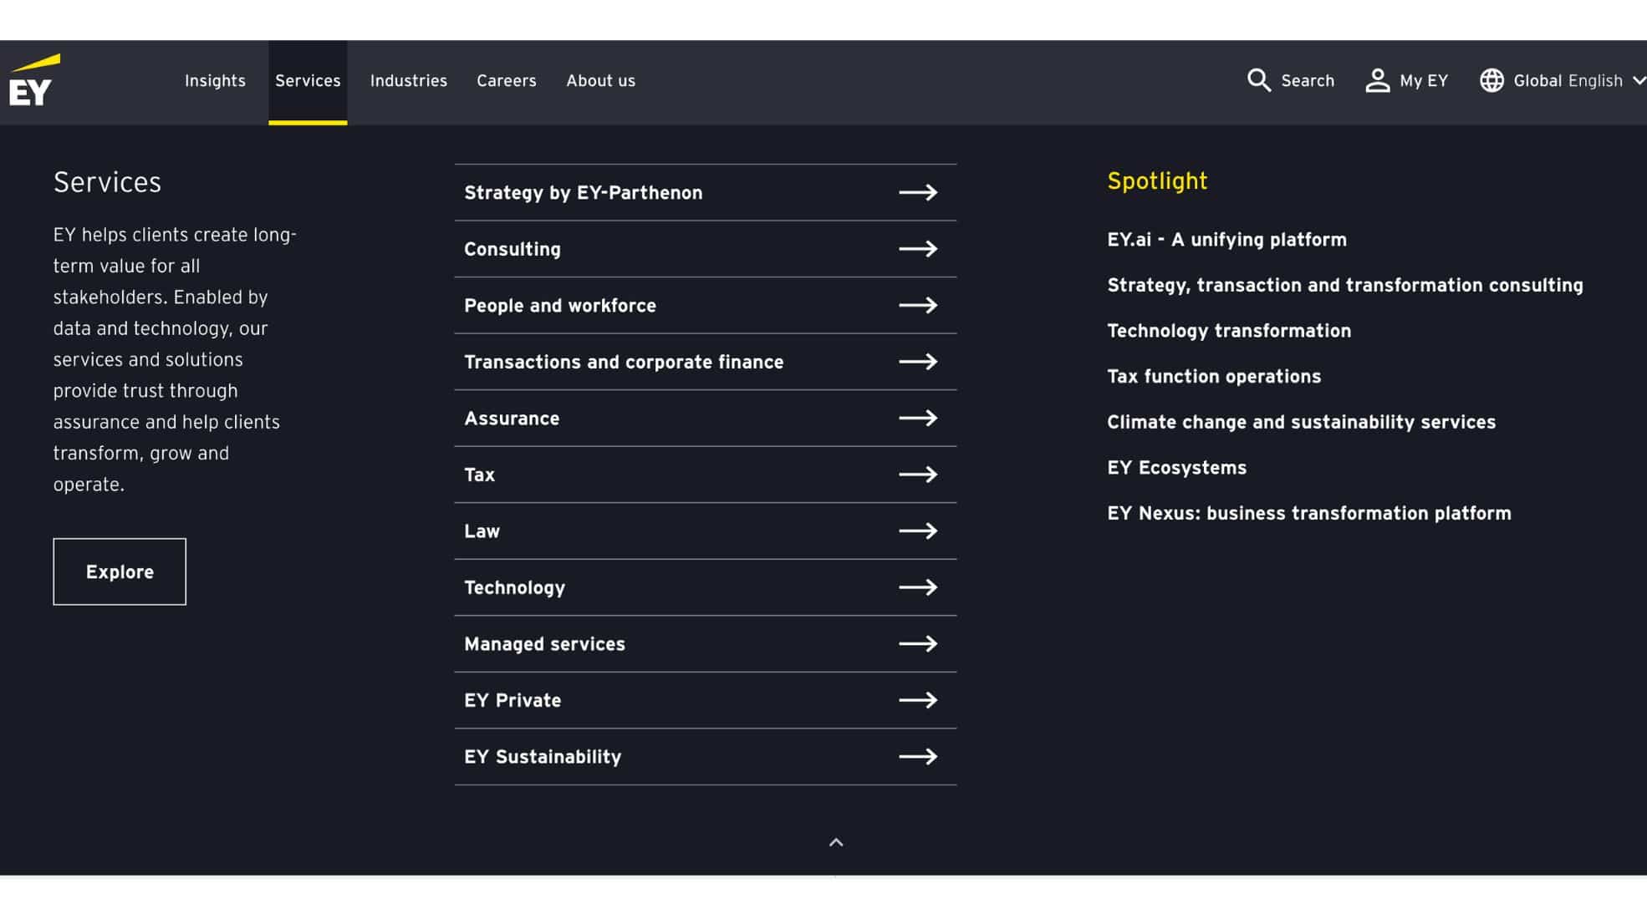Access My EY account
This screenshot has width=1647, height=919.
[x=1405, y=80]
